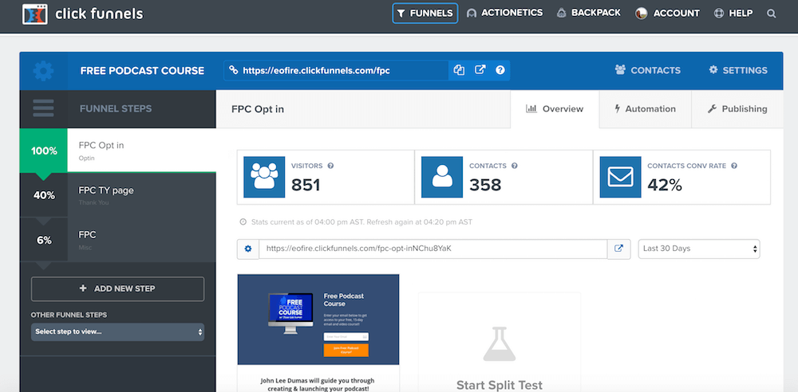Click the ClickFunnels logo icon
The image size is (798, 392).
click(35, 14)
